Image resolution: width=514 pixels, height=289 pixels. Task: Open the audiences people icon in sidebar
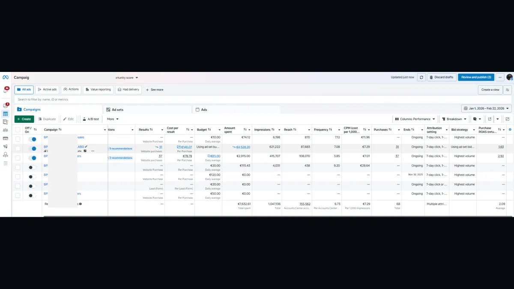coord(6,130)
